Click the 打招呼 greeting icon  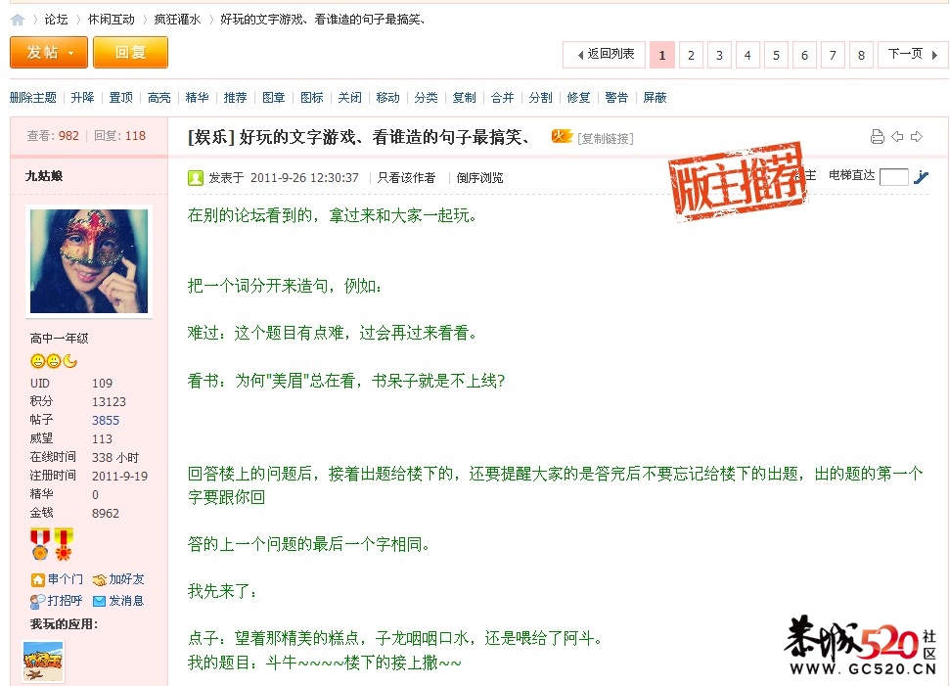coord(37,601)
